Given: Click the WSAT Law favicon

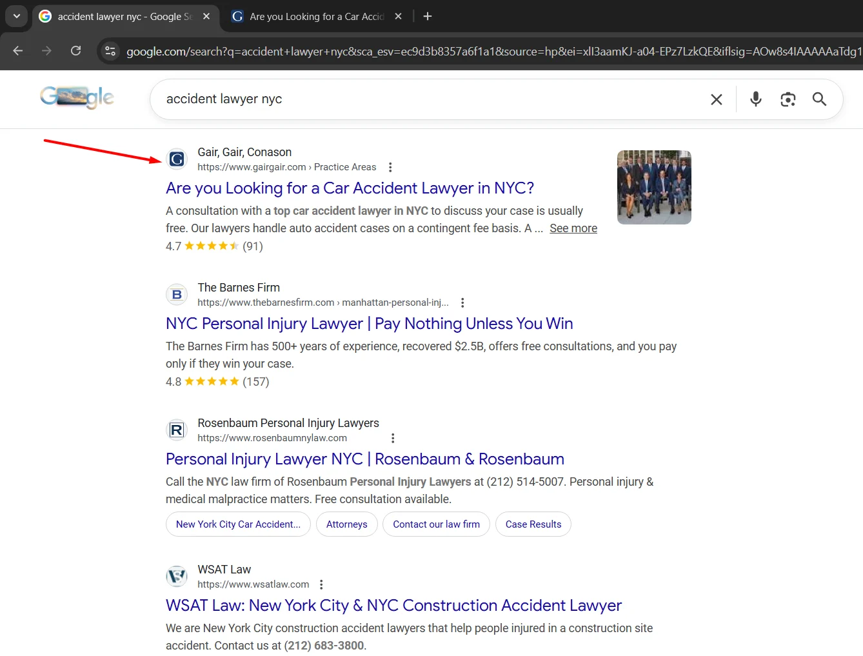Looking at the screenshot, I should pos(177,576).
